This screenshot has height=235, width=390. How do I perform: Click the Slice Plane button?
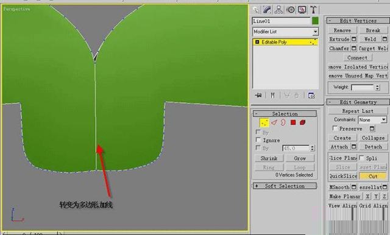point(342,158)
